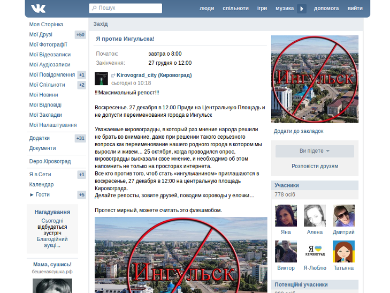390x293 pixels.
Task: Open the спільноти header menu
Action: [x=235, y=9]
